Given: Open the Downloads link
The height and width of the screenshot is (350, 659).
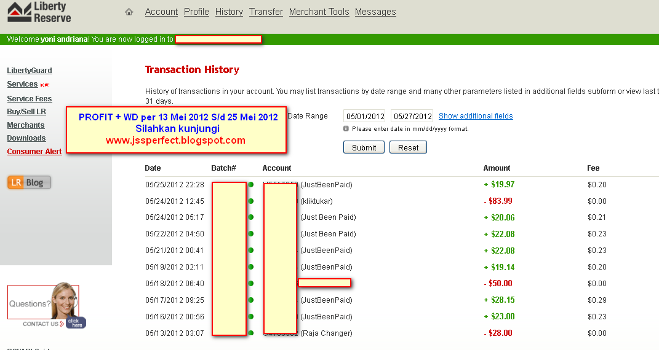Looking at the screenshot, I should tap(26, 138).
